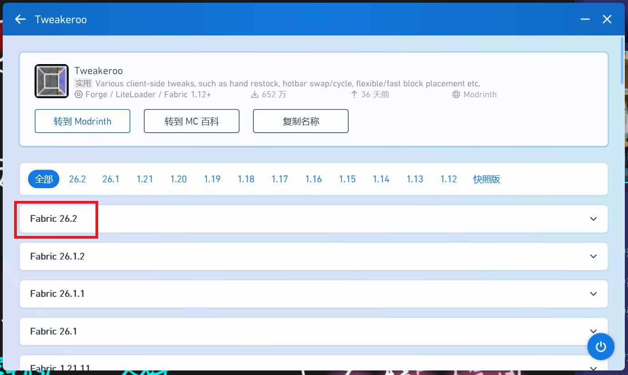Switch to the 1.18 filter
Viewport: 628px width, 375px height.
click(246, 179)
